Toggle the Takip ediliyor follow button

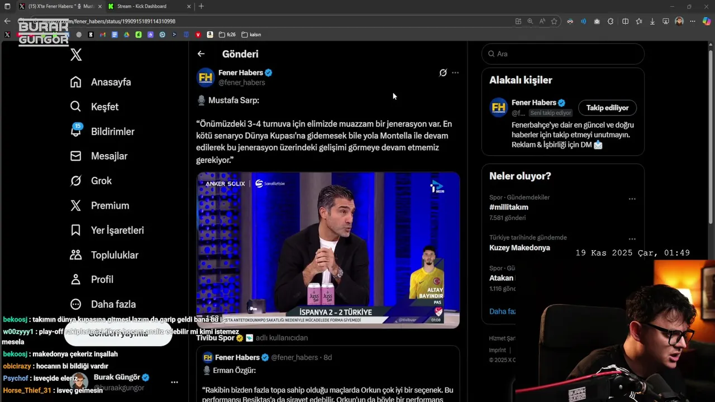click(x=607, y=108)
